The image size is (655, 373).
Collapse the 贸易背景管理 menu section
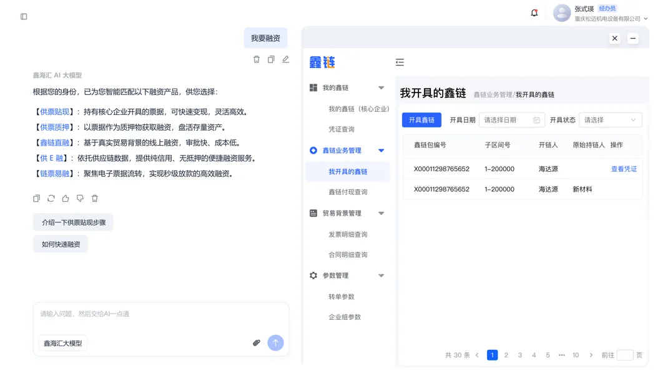coord(381,214)
